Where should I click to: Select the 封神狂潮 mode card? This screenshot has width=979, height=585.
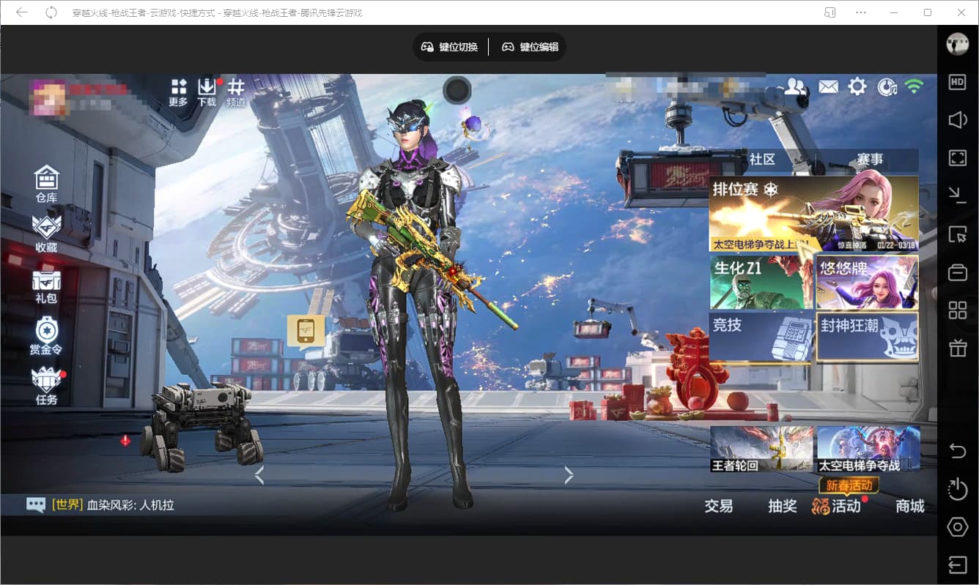click(867, 337)
